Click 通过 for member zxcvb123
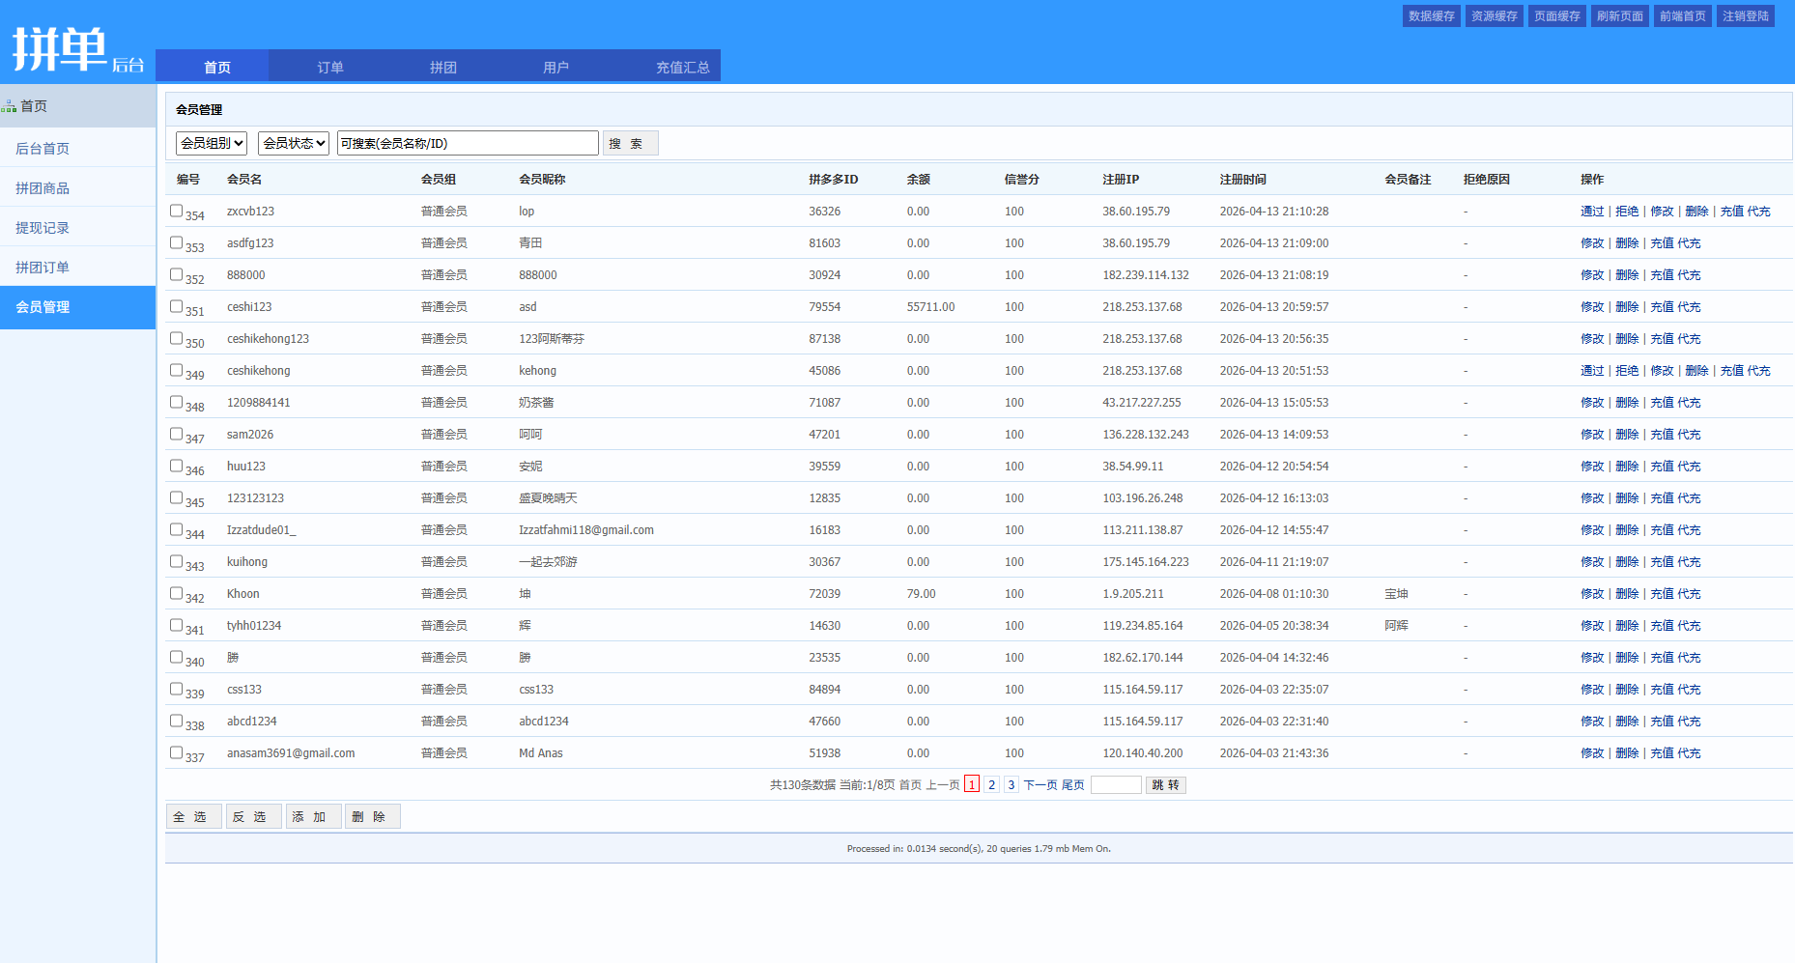Image resolution: width=1795 pixels, height=963 pixels. tap(1591, 212)
